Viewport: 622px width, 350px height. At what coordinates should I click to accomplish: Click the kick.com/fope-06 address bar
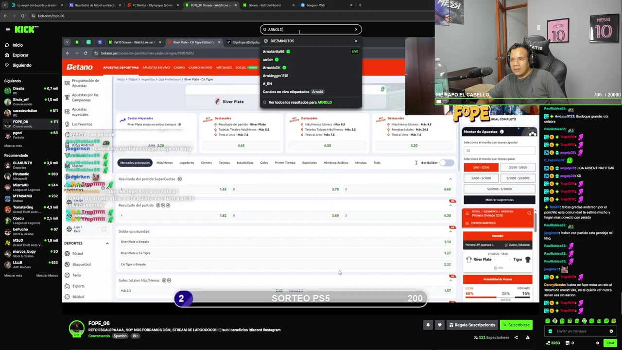click(x=51, y=16)
